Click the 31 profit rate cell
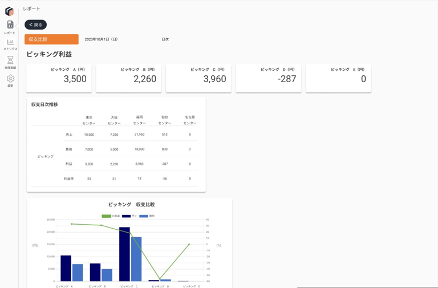Image resolution: width=438 pixels, height=288 pixels. coord(114,179)
